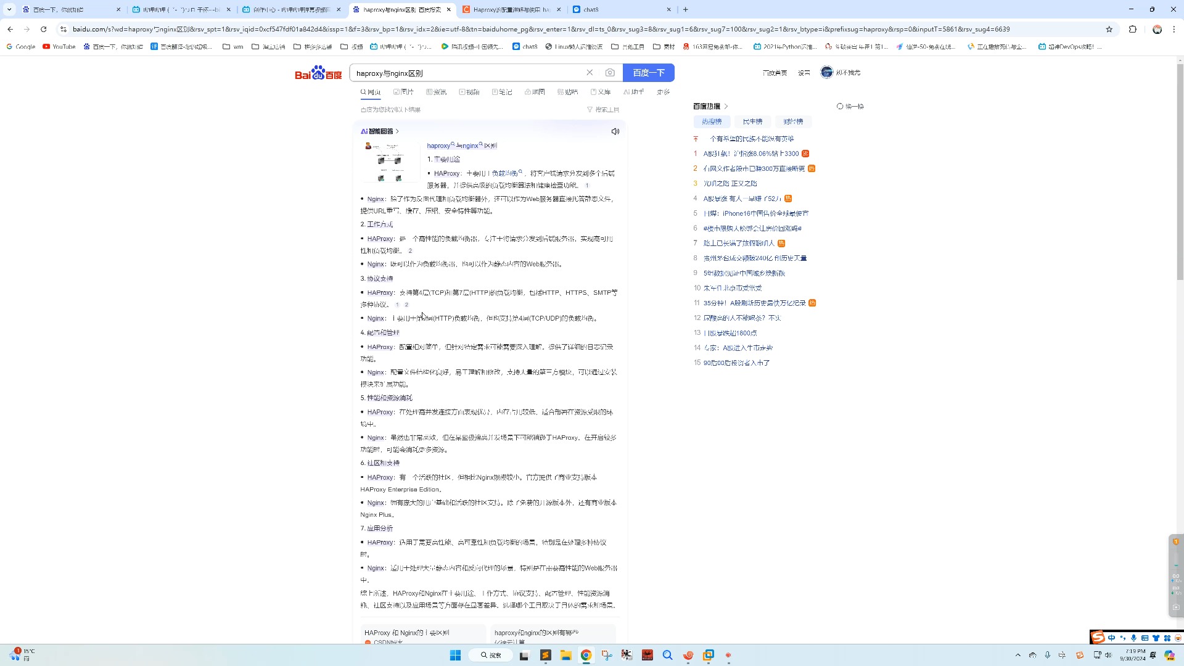Select the 热搜榜 tab
This screenshot has height=666, width=1184.
point(712,121)
